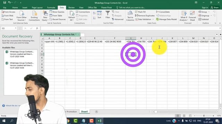This screenshot has width=222, height=124.
Task: Open the File menu tab
Action: click(5, 8)
